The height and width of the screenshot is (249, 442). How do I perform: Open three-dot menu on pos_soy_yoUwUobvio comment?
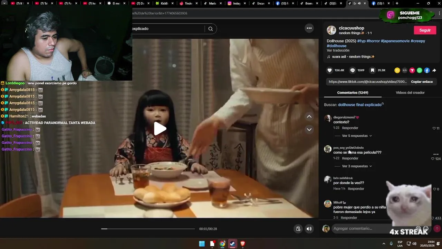(436, 154)
